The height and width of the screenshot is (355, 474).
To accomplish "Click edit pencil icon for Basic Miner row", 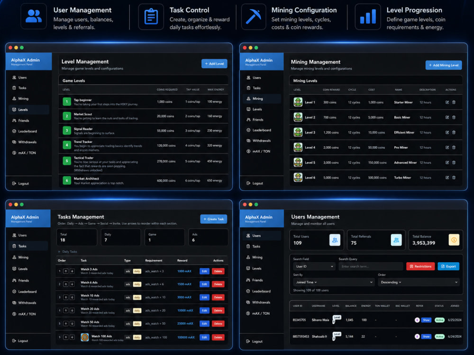I will [x=447, y=117].
